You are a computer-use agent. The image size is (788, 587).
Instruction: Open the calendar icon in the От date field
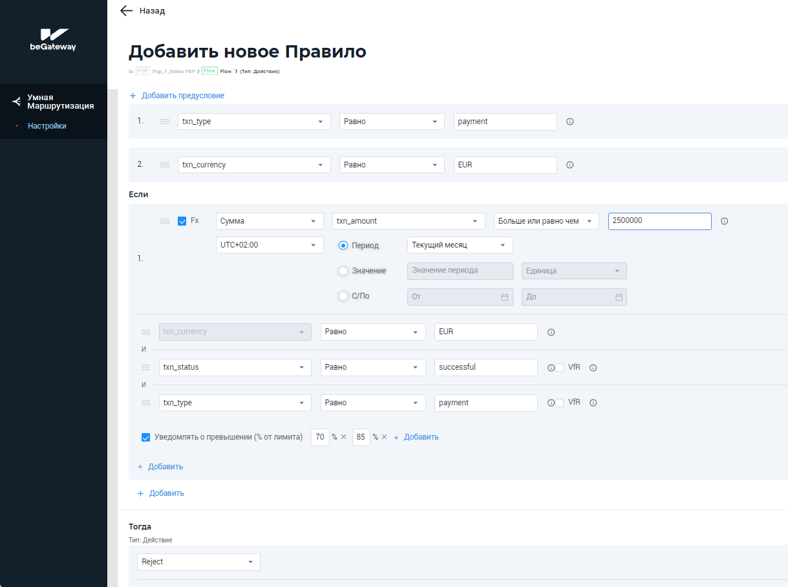pyautogui.click(x=504, y=297)
